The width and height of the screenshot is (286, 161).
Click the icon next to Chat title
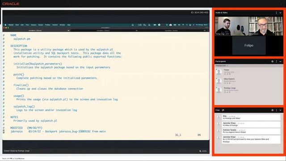pos(223,110)
